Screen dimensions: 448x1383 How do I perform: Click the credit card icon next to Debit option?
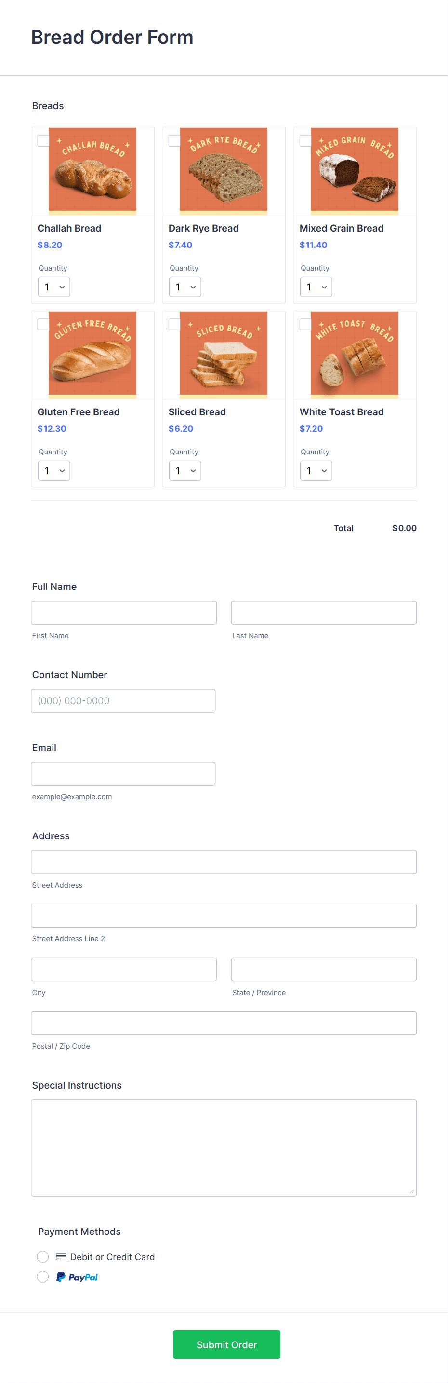click(x=61, y=1256)
